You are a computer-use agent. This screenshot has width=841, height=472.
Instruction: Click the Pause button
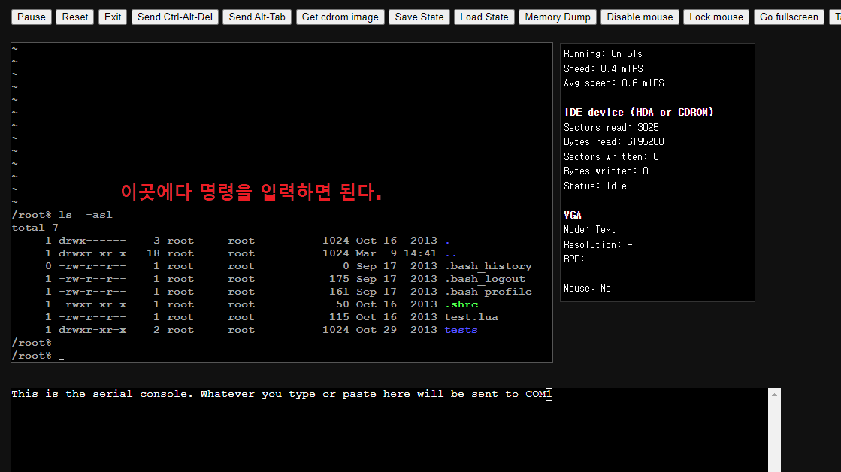pos(32,17)
